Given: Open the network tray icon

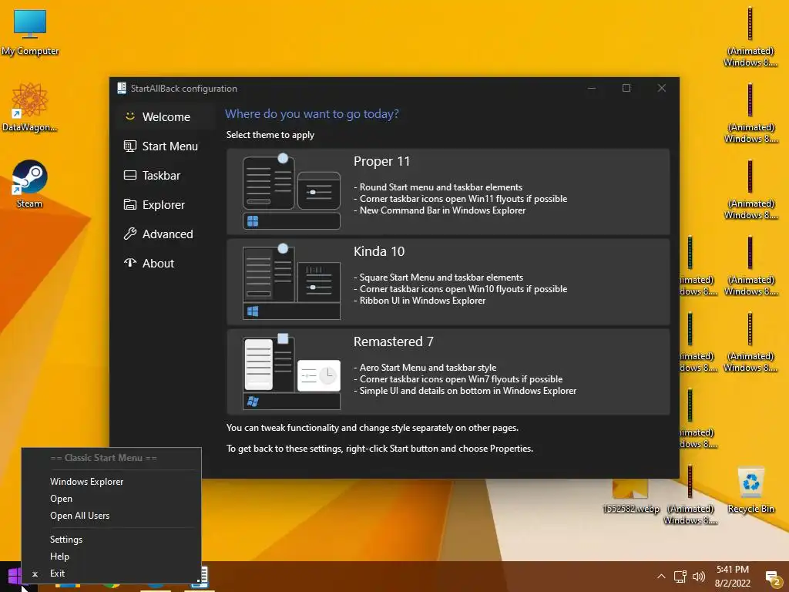Looking at the screenshot, I should (680, 577).
